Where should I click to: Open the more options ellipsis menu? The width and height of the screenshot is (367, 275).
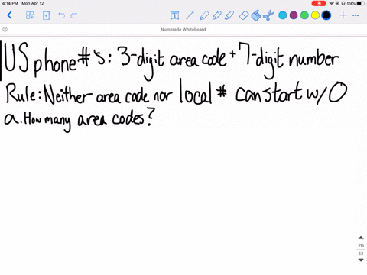(x=356, y=15)
